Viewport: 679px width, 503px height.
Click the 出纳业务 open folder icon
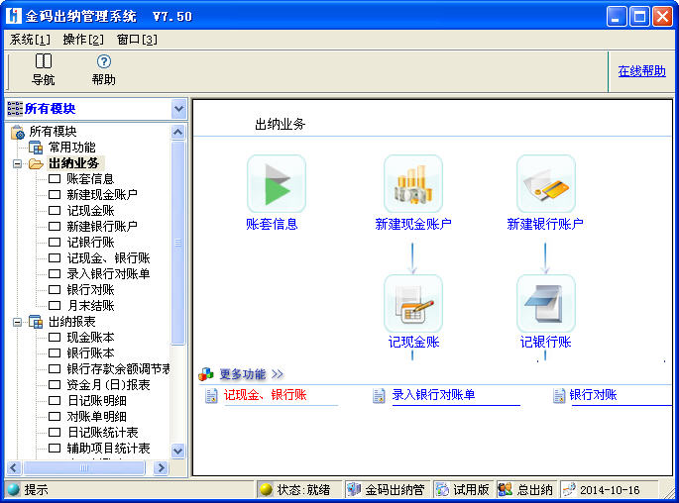coord(36,163)
